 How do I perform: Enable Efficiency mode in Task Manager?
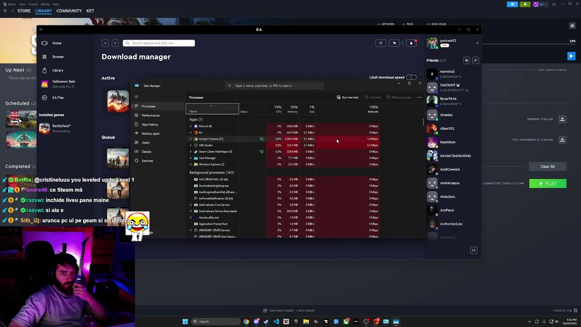pos(399,97)
